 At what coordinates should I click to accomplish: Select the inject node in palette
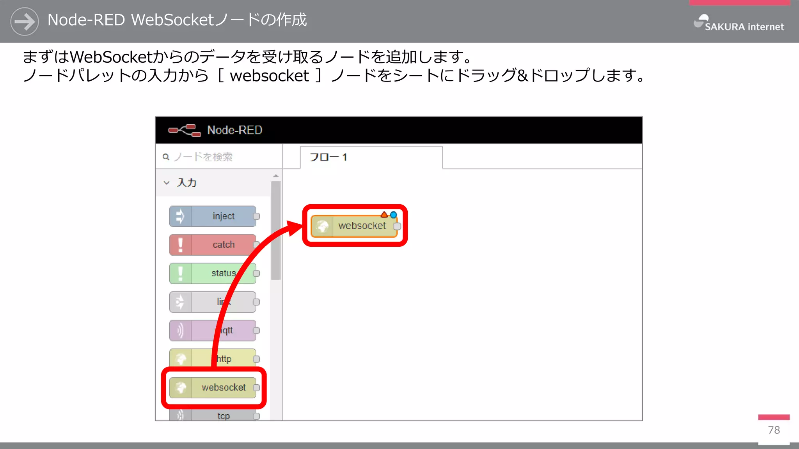coord(213,216)
